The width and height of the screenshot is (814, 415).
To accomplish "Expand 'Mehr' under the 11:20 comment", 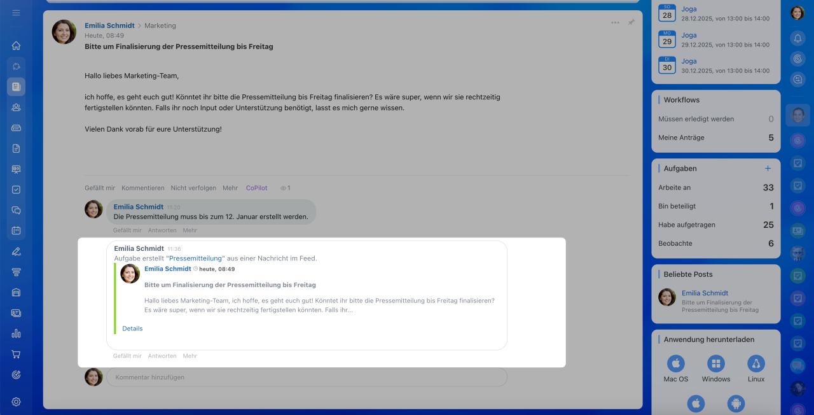I will coord(190,230).
